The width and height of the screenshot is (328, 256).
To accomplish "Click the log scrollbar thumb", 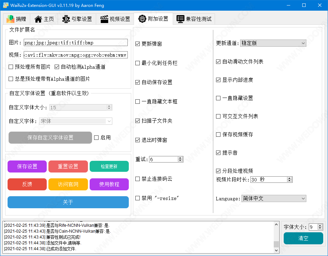I will (x=276, y=244).
